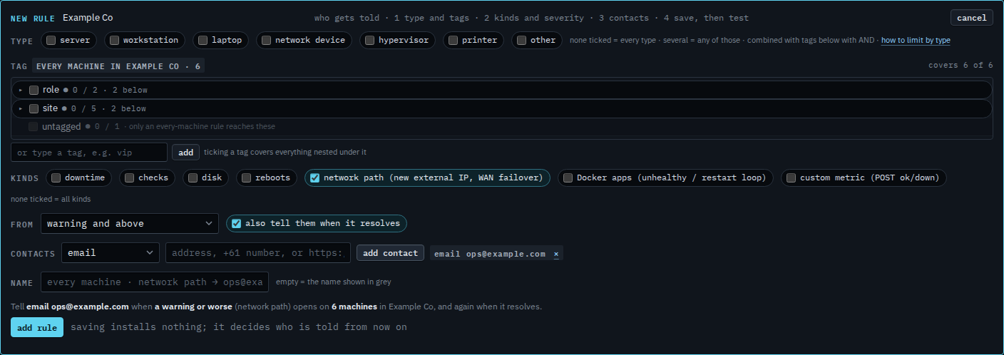Tick the role tag checkbox
This screenshot has height=355, width=1004.
pyautogui.click(x=34, y=90)
